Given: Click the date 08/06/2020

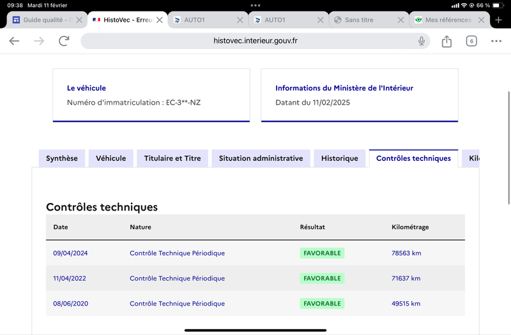Looking at the screenshot, I should tap(71, 304).
